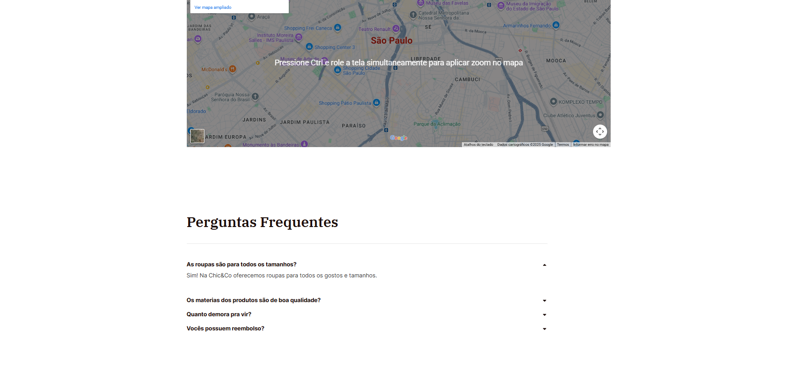Open the 'Ver mapa ampliado' link
The width and height of the screenshot is (797, 375).
pos(213,8)
